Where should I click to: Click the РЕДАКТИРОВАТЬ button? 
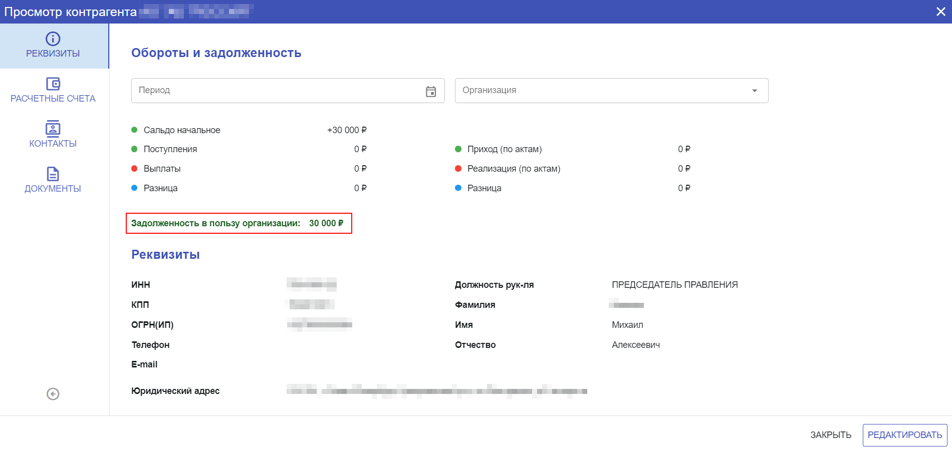click(x=904, y=435)
